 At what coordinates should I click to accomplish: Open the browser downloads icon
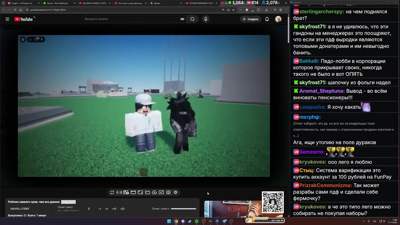click(x=267, y=10)
